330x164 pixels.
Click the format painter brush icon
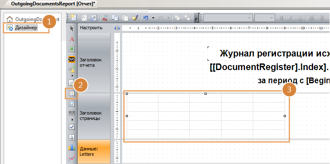tap(135, 18)
